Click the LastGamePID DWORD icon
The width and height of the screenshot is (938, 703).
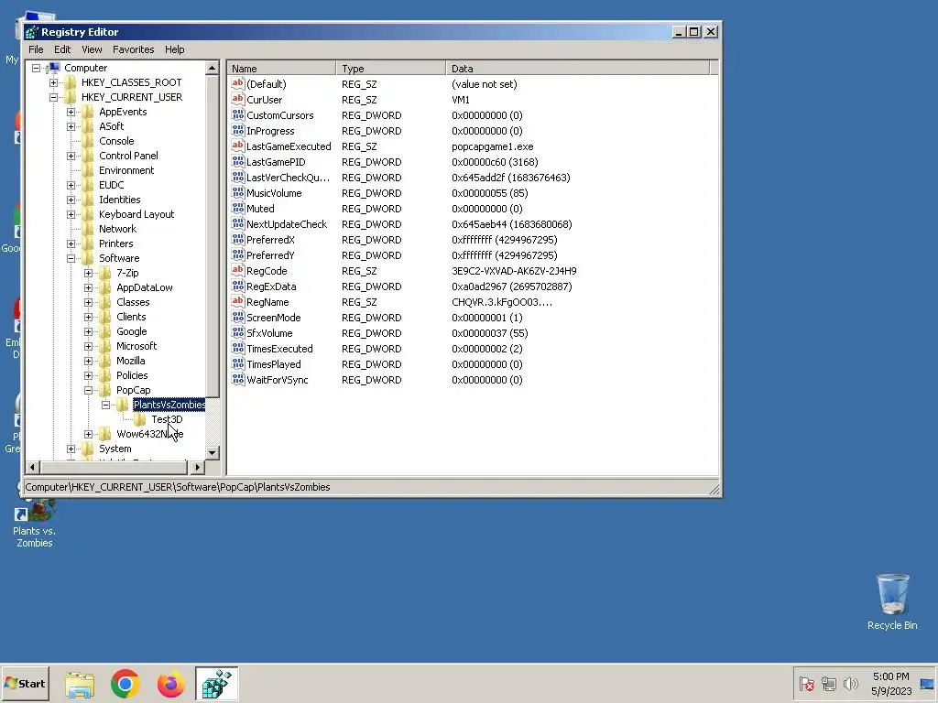coord(237,161)
